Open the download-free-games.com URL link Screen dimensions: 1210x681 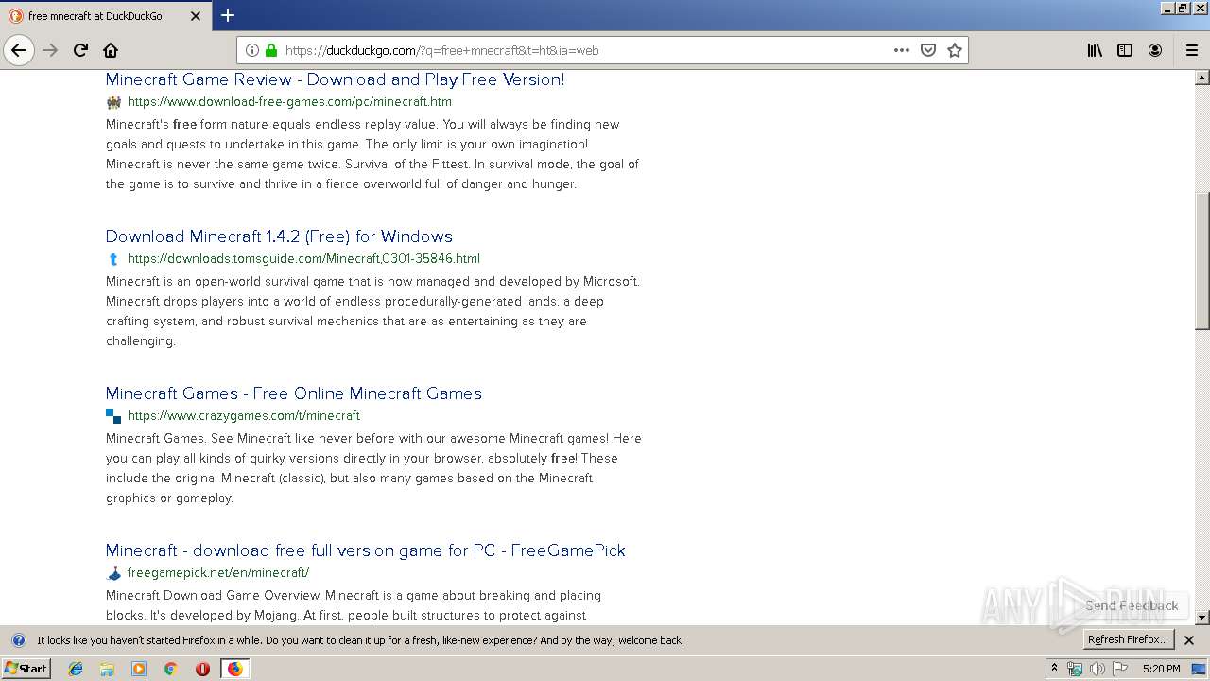click(x=289, y=101)
